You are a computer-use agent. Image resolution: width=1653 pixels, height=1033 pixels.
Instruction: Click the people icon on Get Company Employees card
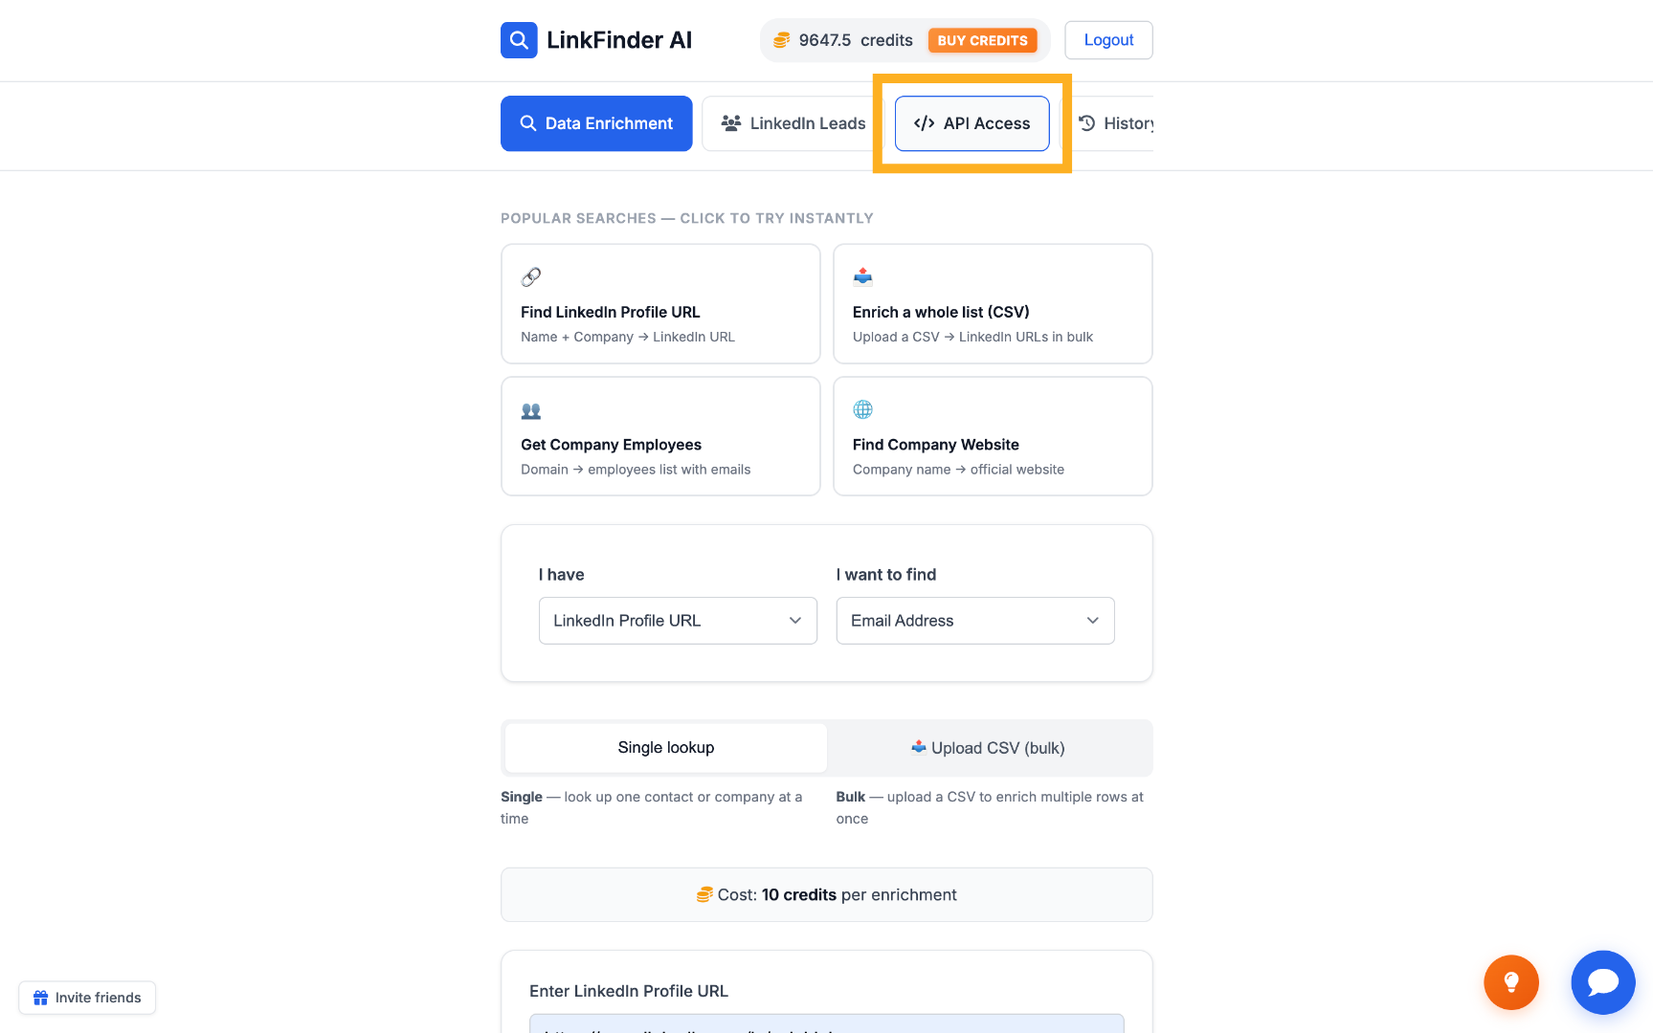[x=531, y=410]
